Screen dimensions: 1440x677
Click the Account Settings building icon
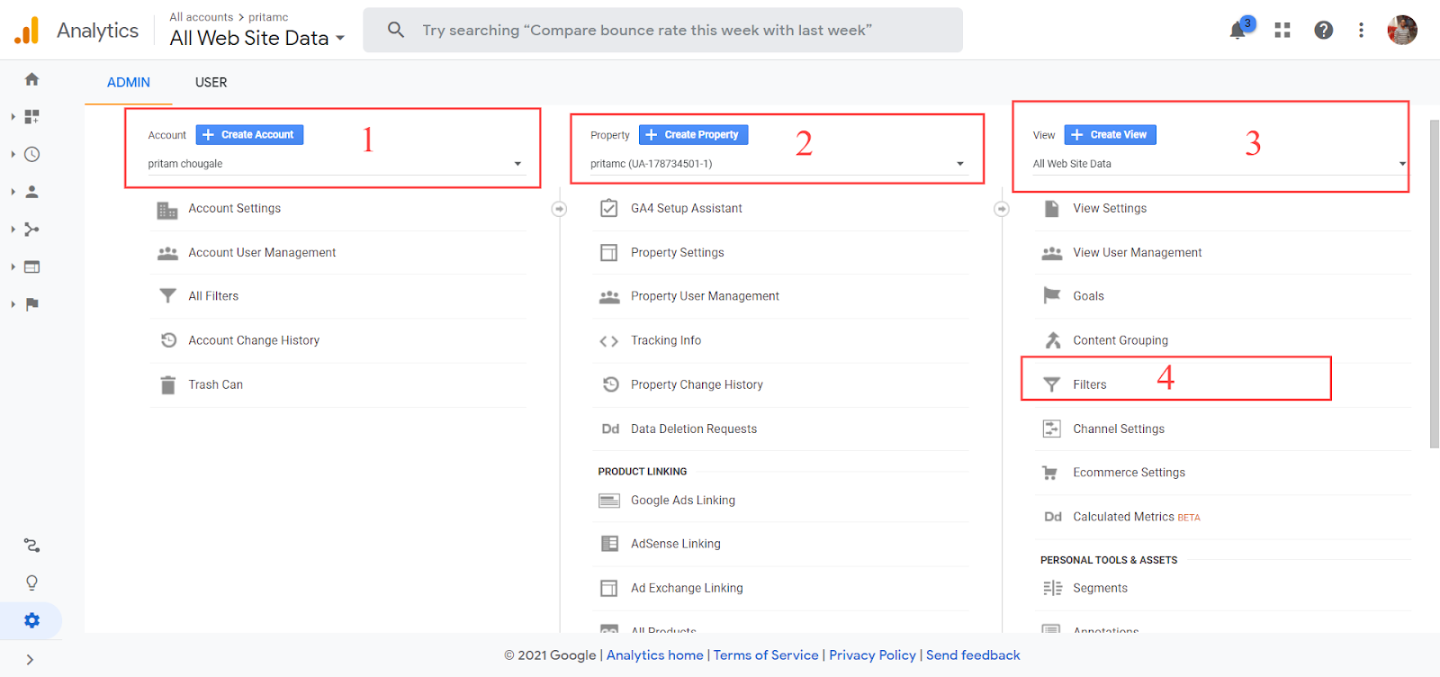[x=167, y=210]
